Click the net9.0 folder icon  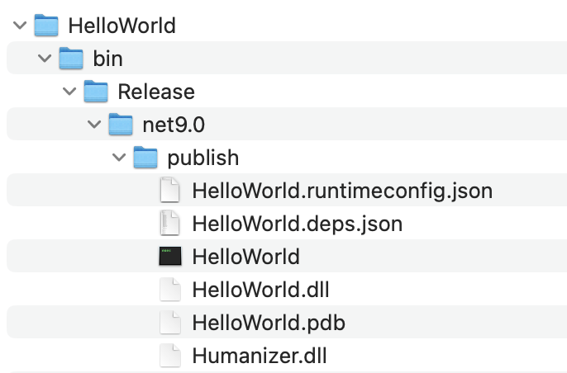click(121, 125)
